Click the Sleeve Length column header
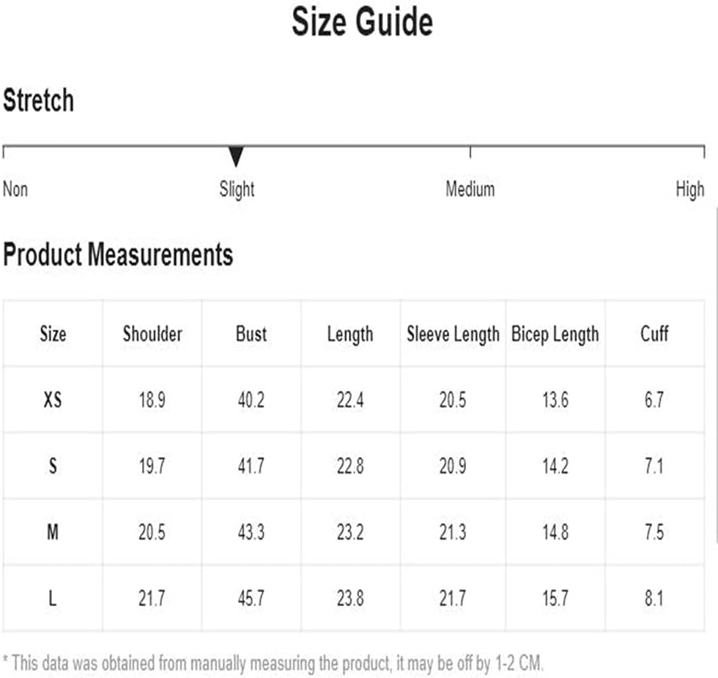The height and width of the screenshot is (678, 718). 454,334
